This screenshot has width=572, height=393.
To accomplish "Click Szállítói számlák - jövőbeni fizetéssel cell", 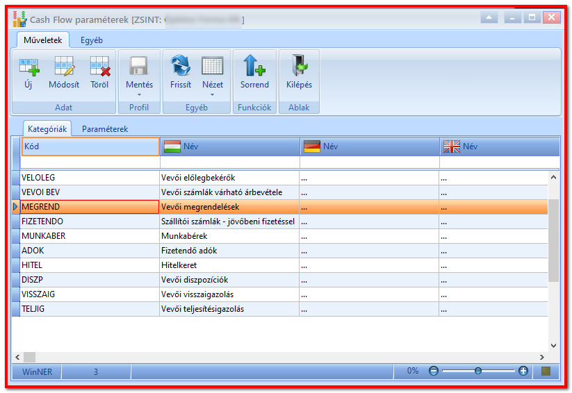I will point(229,221).
